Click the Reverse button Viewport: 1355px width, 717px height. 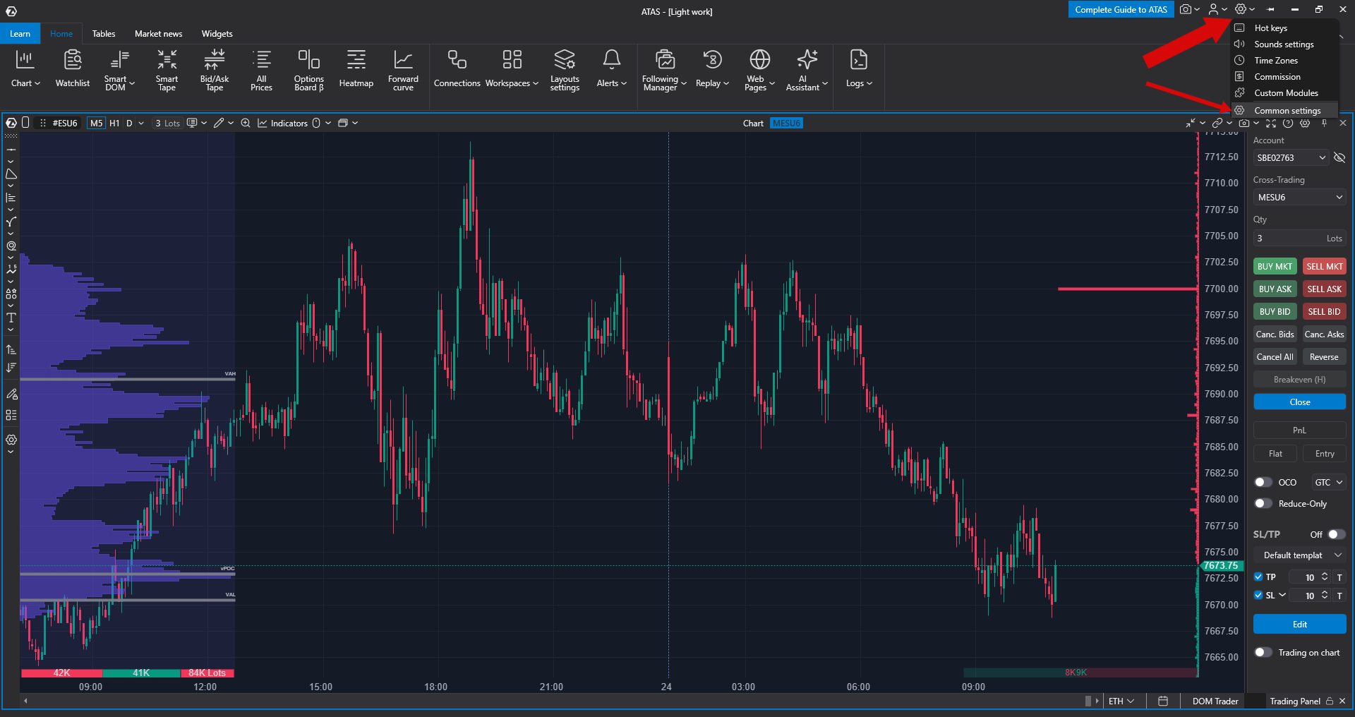[x=1324, y=357]
